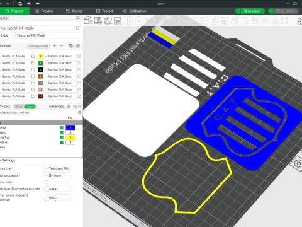The height and width of the screenshot is (227, 302).
Task: Click black filament 6 color swatch
Action: click(40, 69)
